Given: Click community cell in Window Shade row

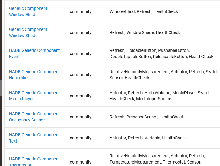Looking at the screenshot, I should pyautogui.click(x=80, y=32).
